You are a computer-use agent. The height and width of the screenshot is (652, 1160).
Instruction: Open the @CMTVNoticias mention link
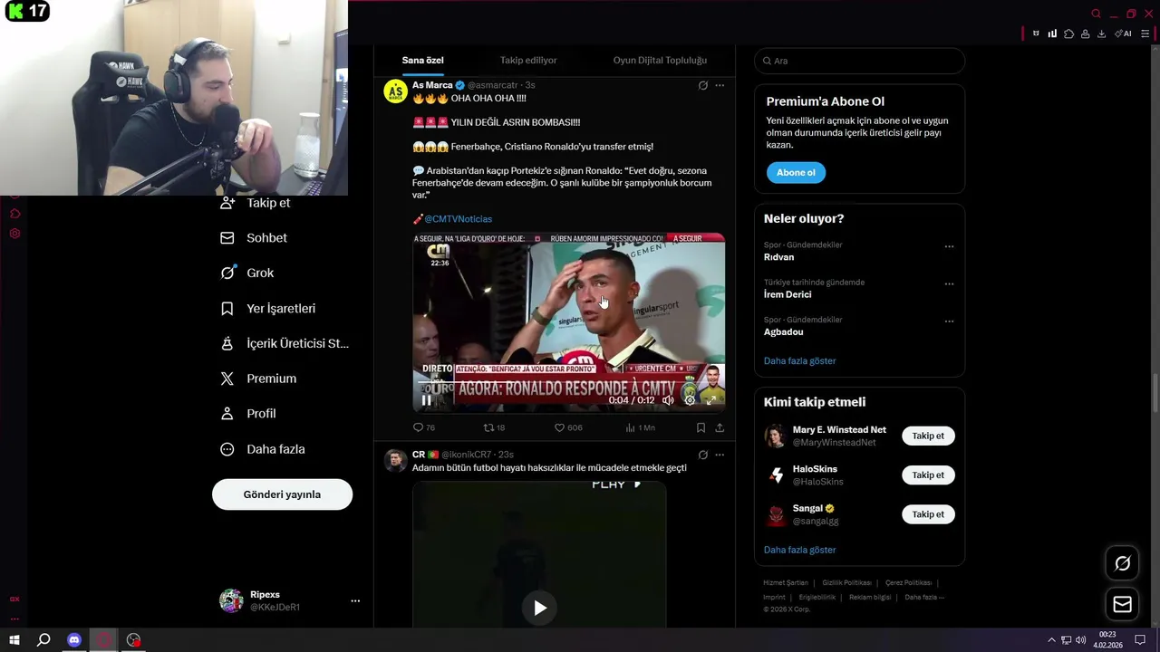(x=458, y=219)
